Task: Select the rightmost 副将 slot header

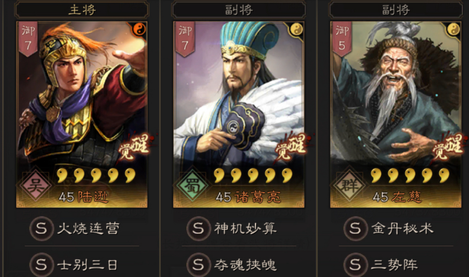Action: 396,10
